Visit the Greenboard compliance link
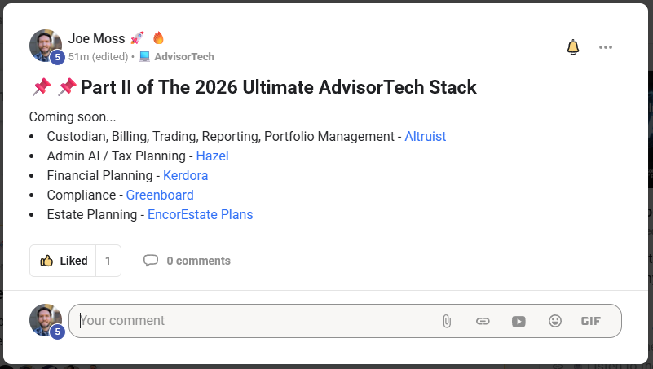This screenshot has height=369, width=653. [x=160, y=195]
